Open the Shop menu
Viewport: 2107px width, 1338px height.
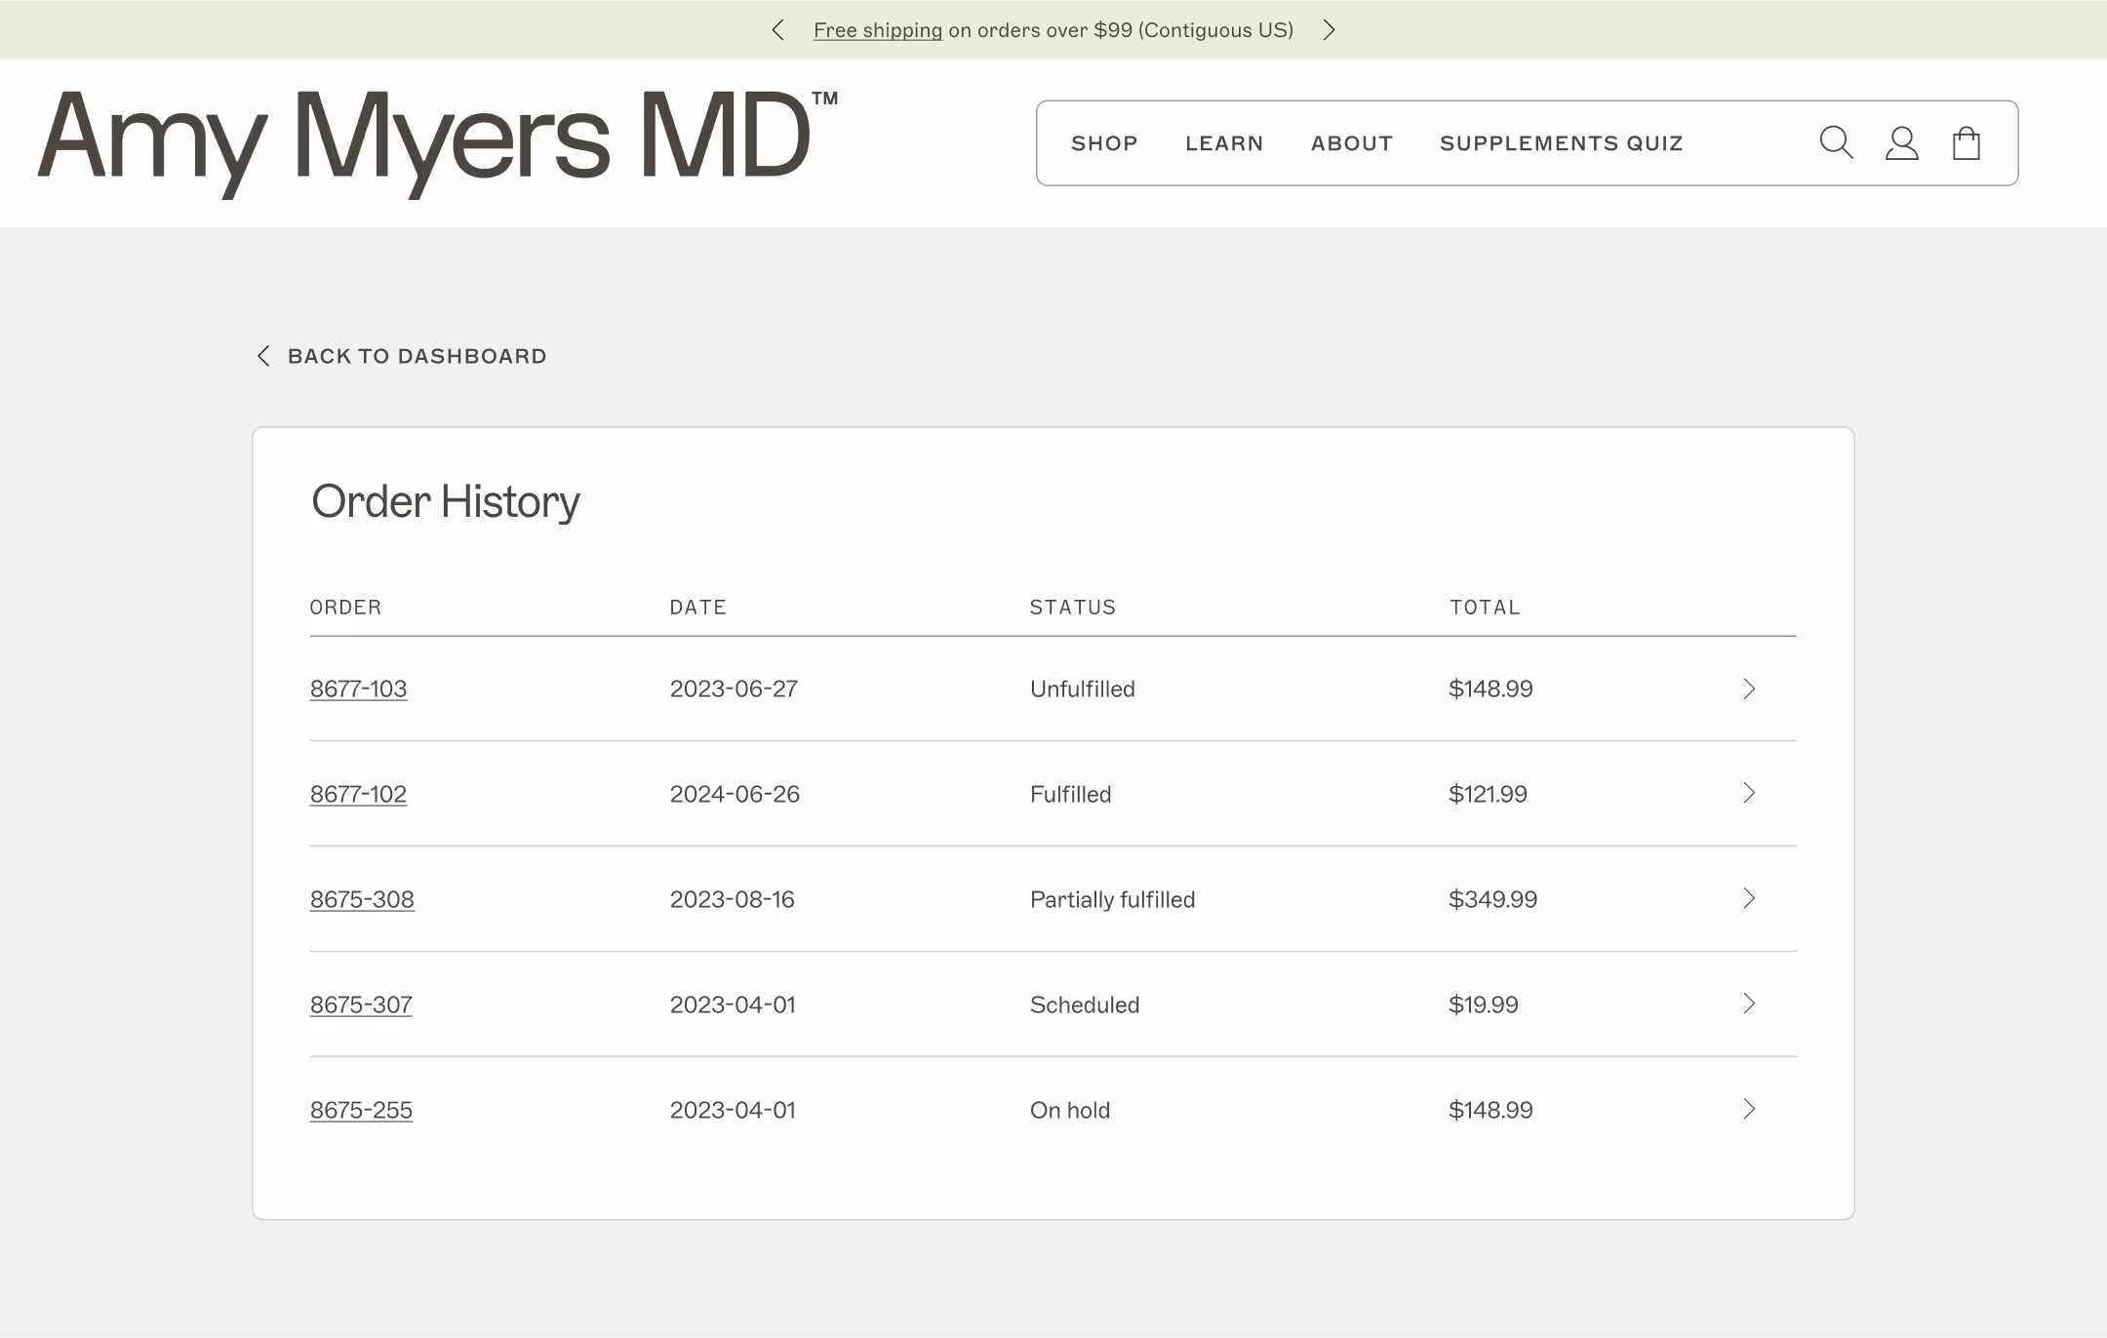1104,143
